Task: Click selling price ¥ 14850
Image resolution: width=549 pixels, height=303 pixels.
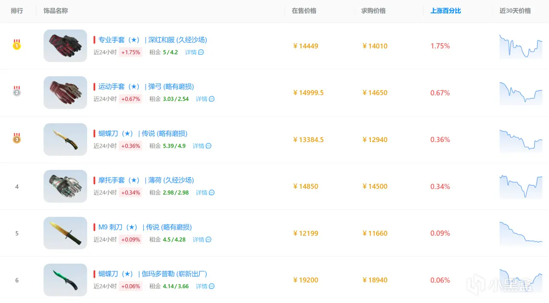Action: (x=306, y=187)
